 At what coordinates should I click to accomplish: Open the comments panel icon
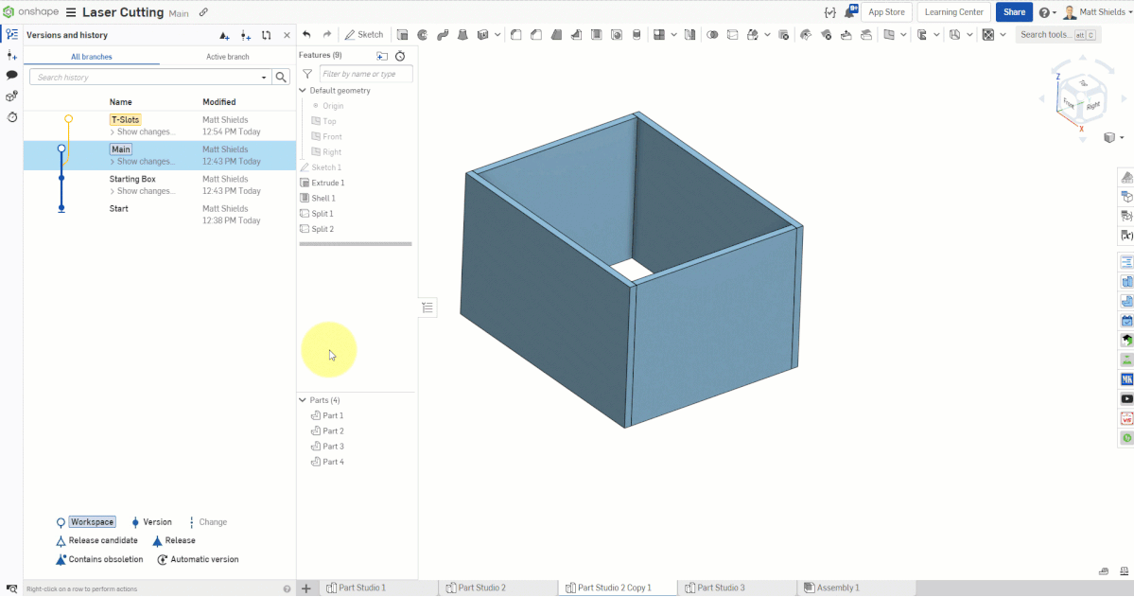click(x=12, y=75)
